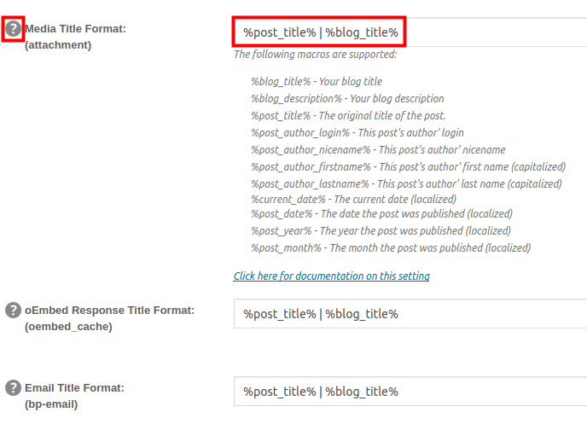The width and height of the screenshot is (587, 424).
Task: Click the oEmbed Response Title Format label
Action: pos(109,310)
